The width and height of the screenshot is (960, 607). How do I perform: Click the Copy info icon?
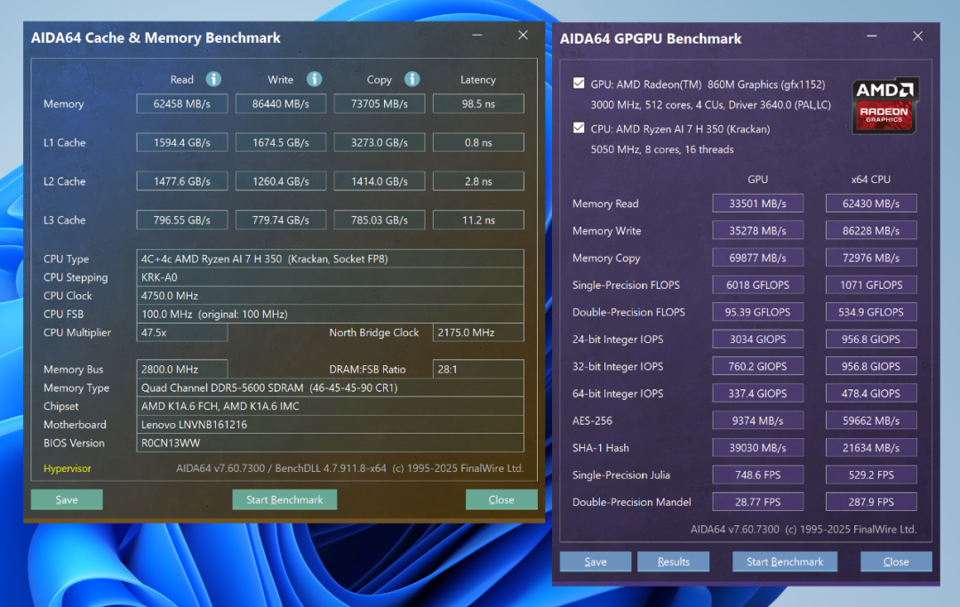[412, 79]
